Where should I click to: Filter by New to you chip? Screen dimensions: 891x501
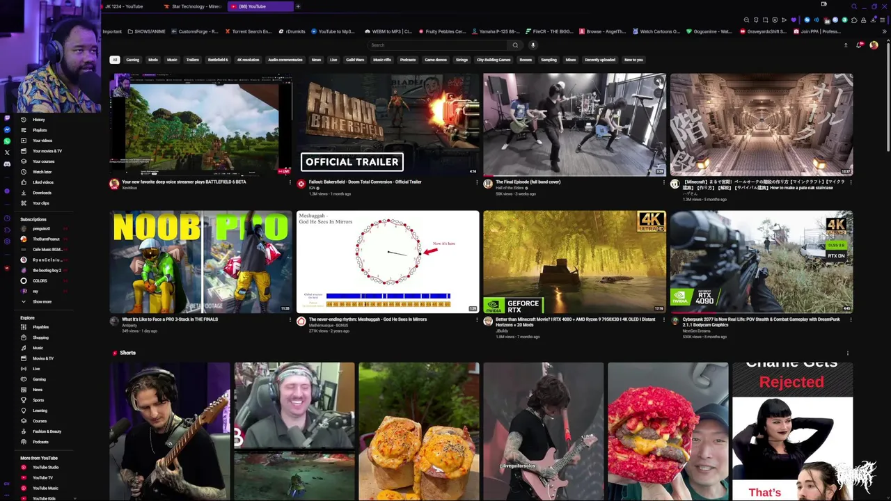tap(633, 60)
